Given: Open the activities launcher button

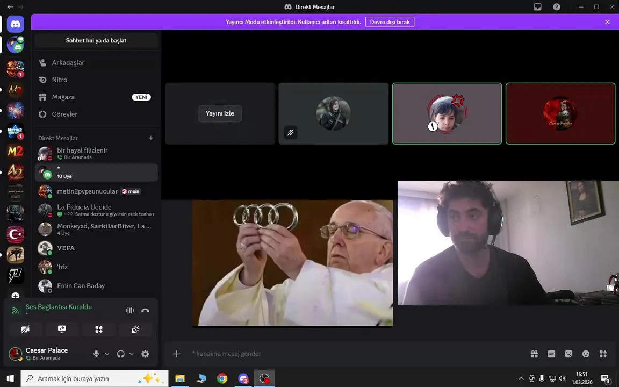Looking at the screenshot, I should point(99,329).
